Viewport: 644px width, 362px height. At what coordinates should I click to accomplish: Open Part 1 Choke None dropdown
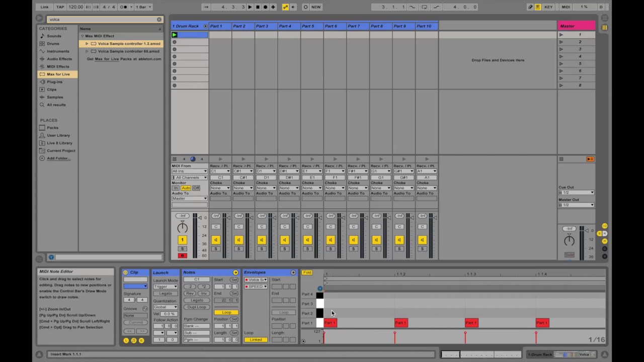[x=220, y=188]
